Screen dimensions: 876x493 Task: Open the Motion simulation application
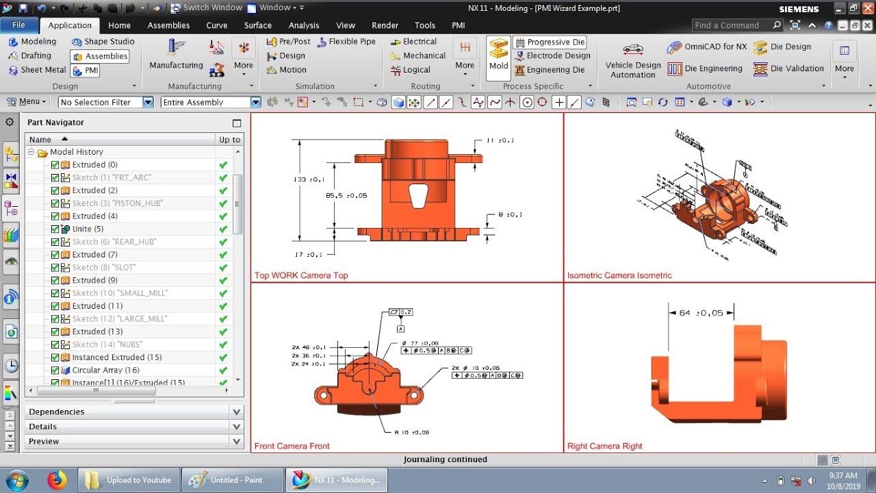(x=286, y=70)
